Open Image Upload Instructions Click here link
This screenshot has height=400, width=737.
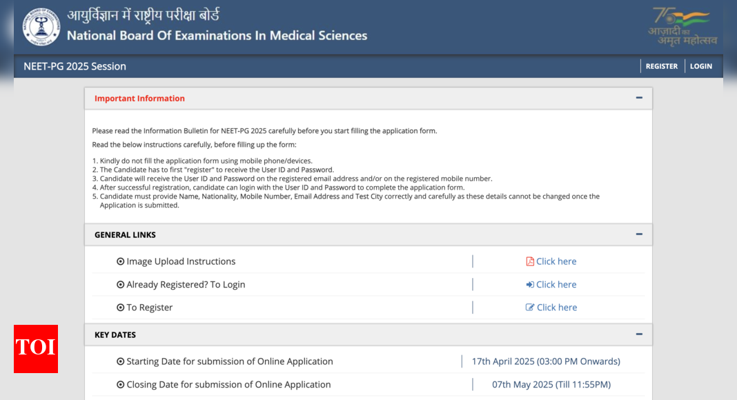[556, 261]
